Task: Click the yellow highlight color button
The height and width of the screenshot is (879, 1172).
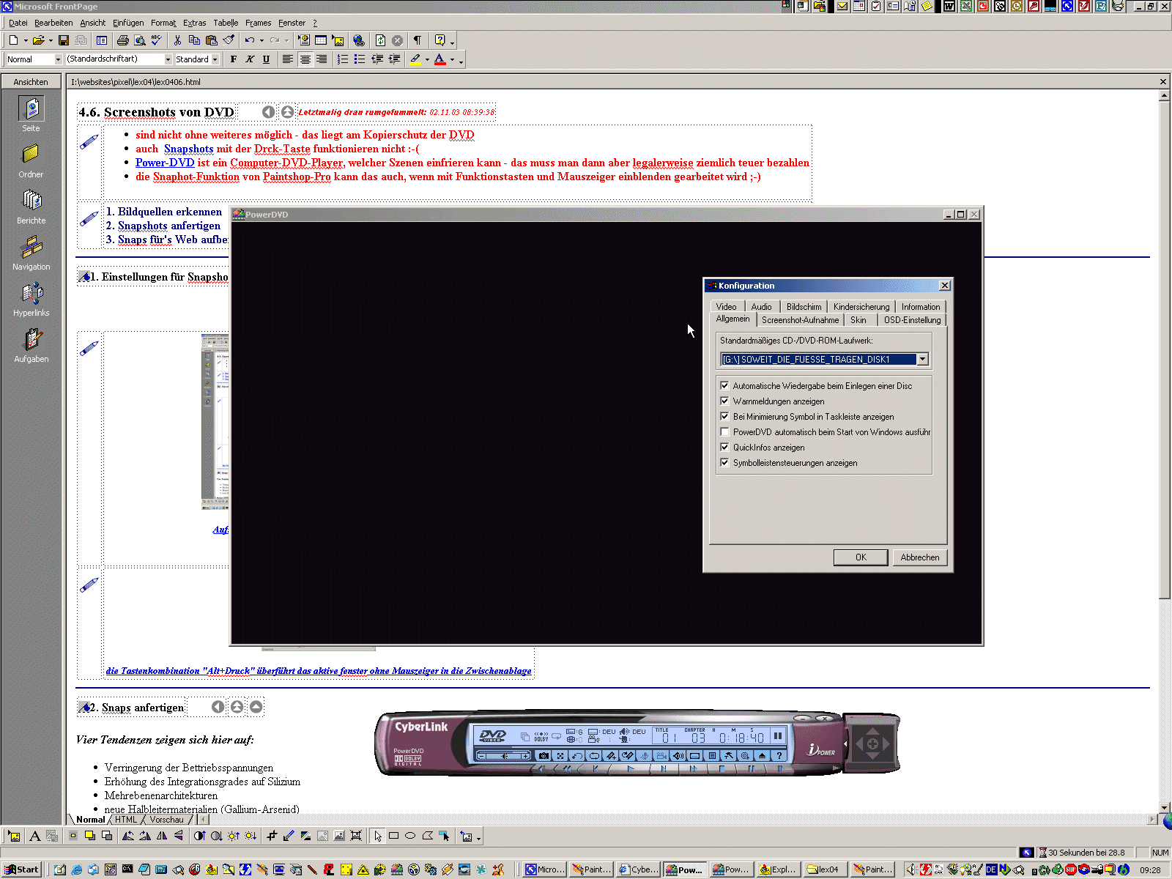Action: 415,59
